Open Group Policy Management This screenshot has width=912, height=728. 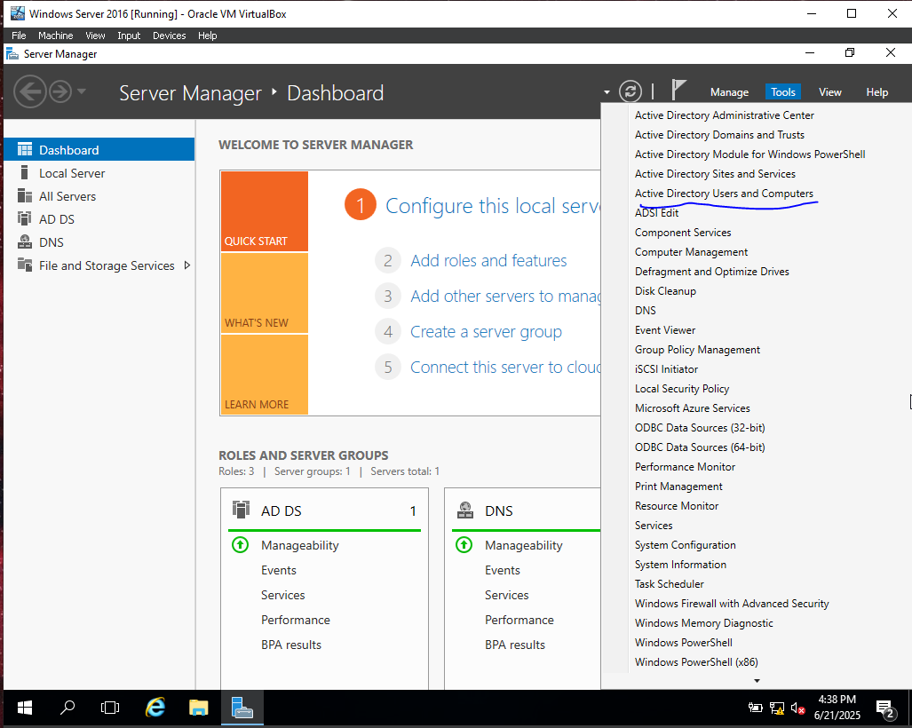697,350
